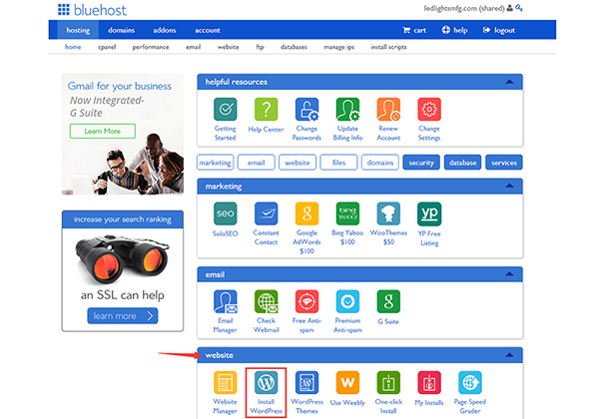Click the Getting Started icon
Viewport: 599px width, 419px height.
226,112
